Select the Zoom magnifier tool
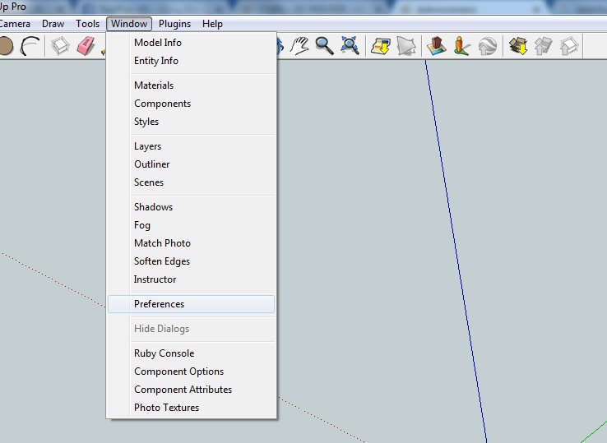607x443 pixels. (x=325, y=46)
